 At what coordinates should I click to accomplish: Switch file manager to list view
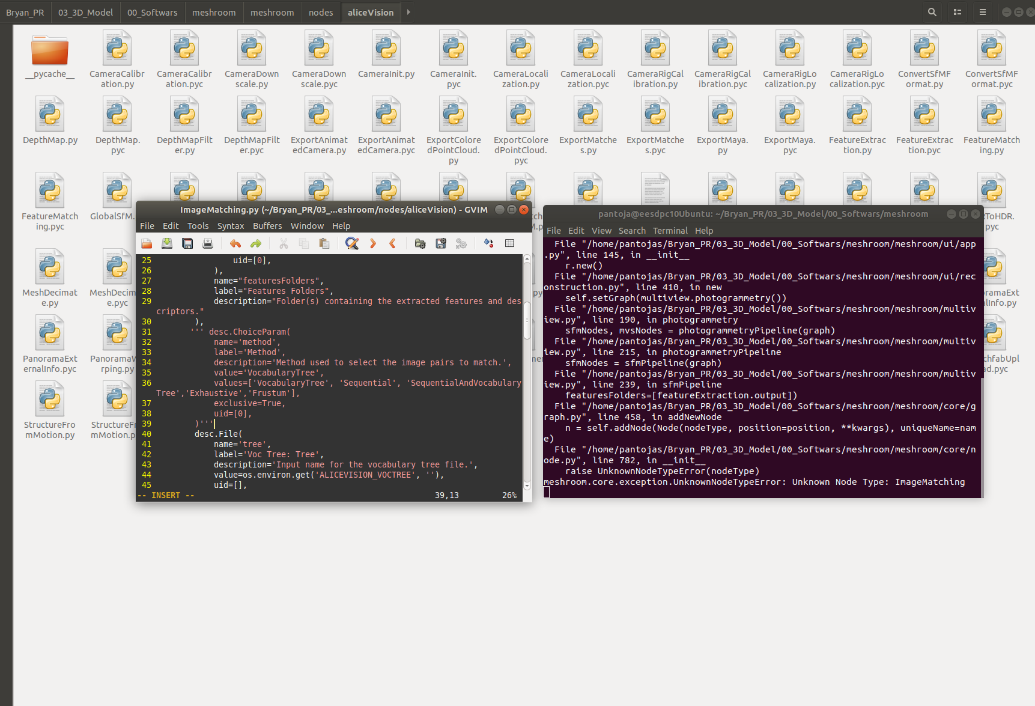[957, 12]
